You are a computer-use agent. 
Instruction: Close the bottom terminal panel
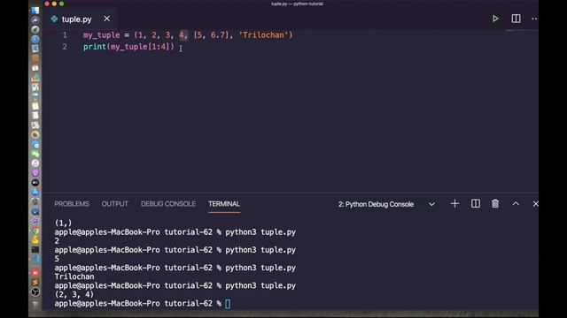point(535,204)
